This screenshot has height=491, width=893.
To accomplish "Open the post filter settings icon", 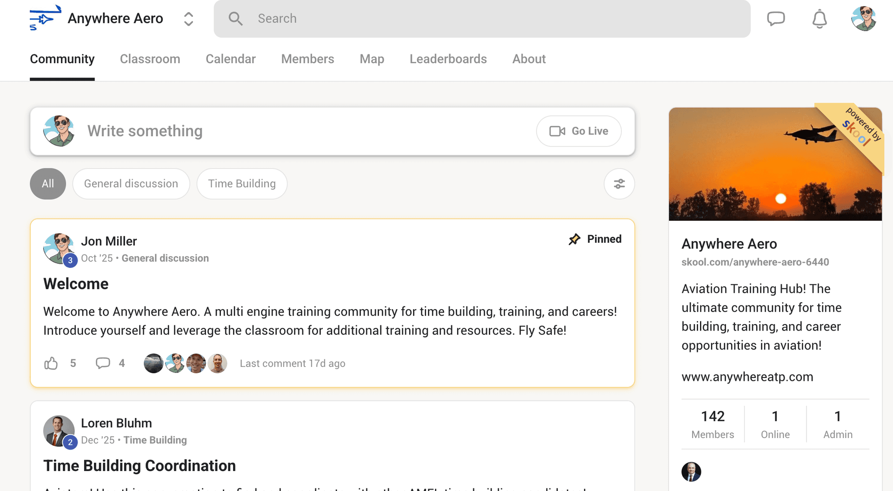I will tap(619, 184).
